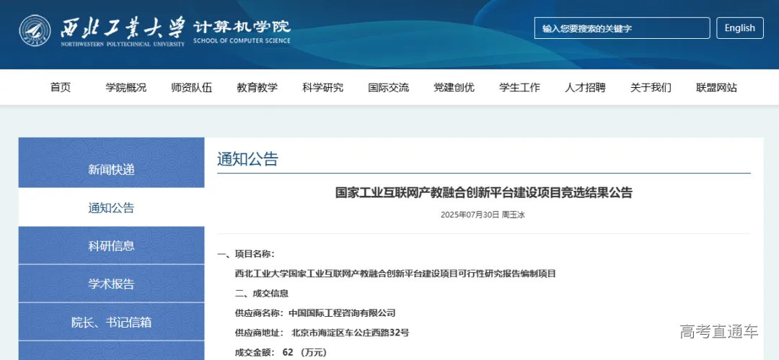Screen dimensions: 779x360
Task: Open the 教育教学 menu
Action: [258, 88]
